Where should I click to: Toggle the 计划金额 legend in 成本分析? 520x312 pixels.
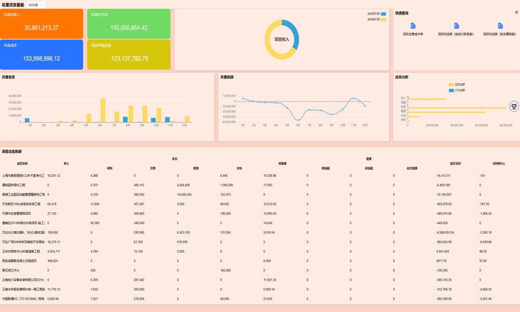click(x=451, y=90)
